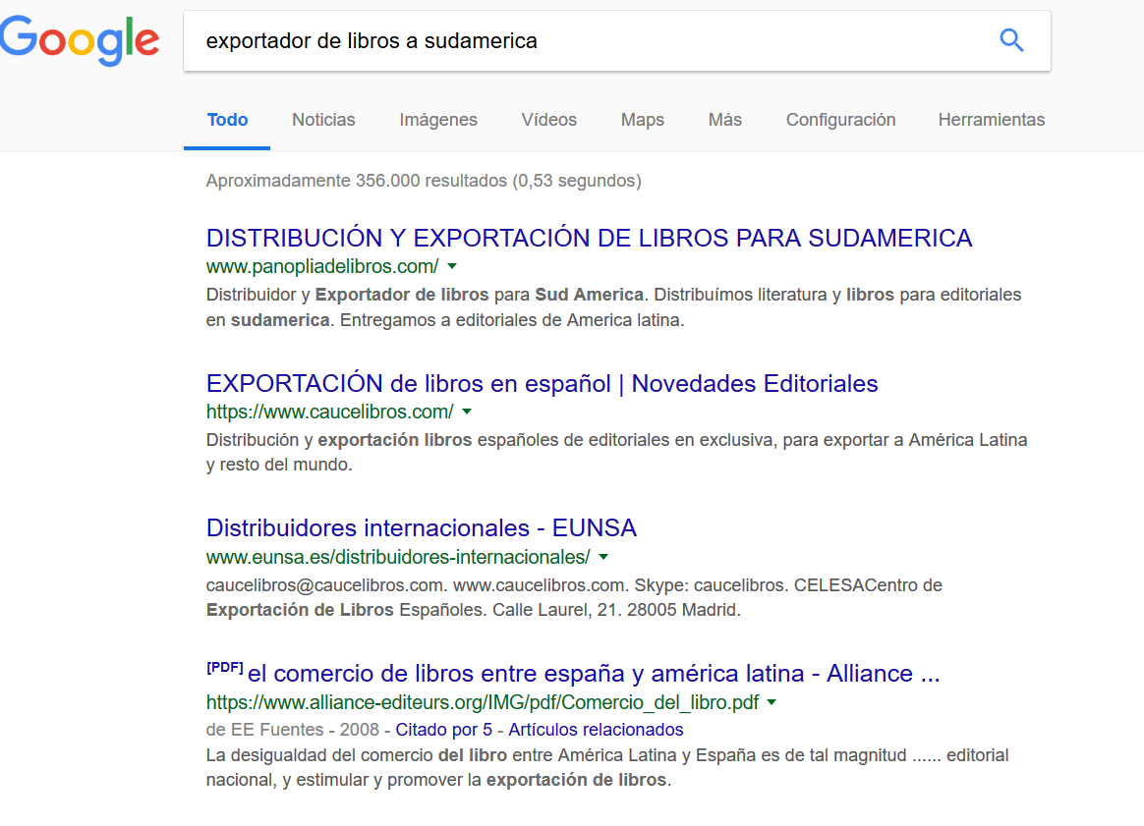Open the Artículos relacionados link

point(596,730)
